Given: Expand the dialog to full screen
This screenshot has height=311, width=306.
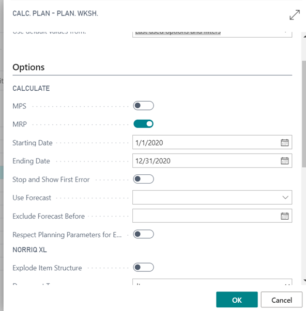Looking at the screenshot, I should [x=295, y=15].
